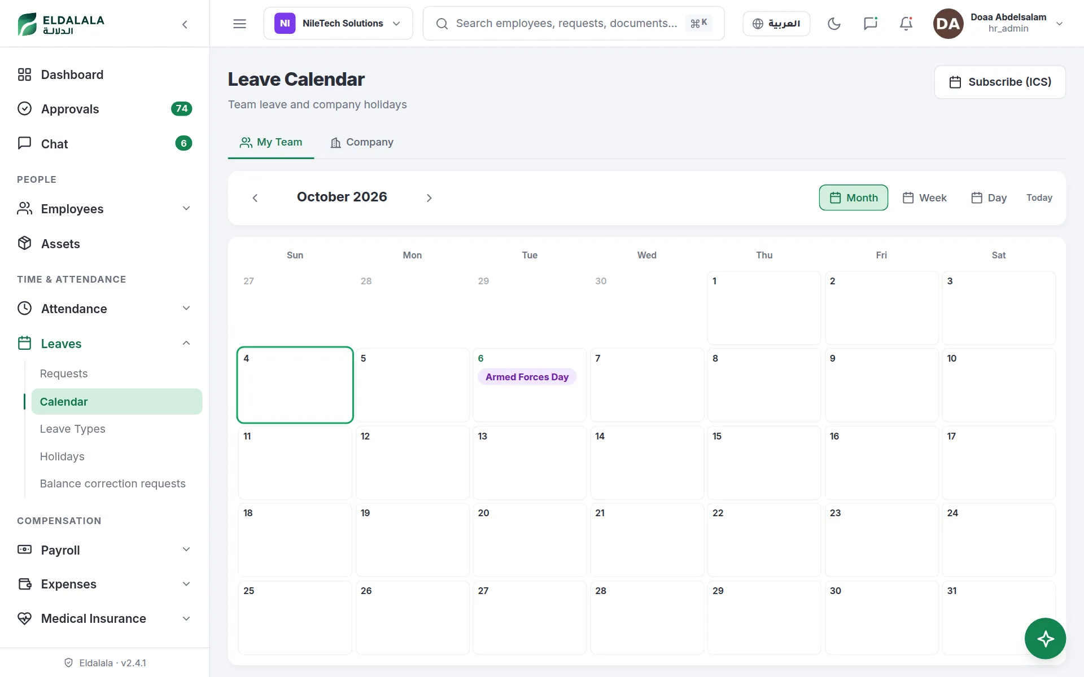This screenshot has width=1084, height=677.
Task: Open the NileTech Solutions company dropdown
Action: click(338, 24)
